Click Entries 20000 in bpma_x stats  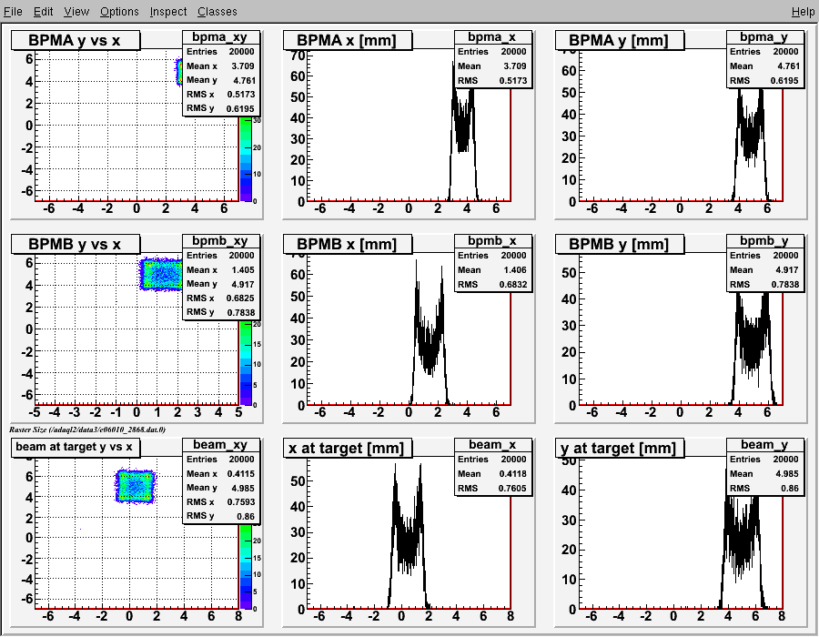pyautogui.click(x=492, y=52)
